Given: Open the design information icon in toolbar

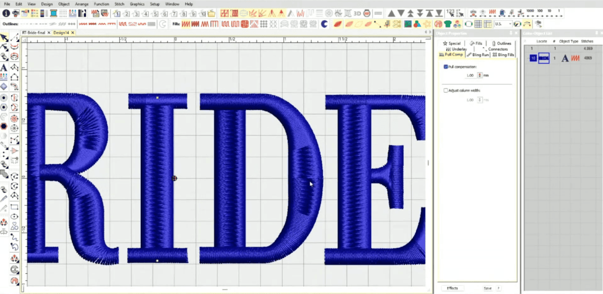Looking at the screenshot, I should coord(6,13).
